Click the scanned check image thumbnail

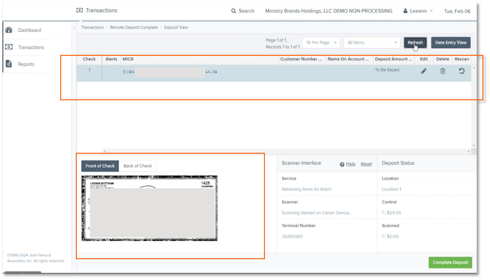[149, 208]
